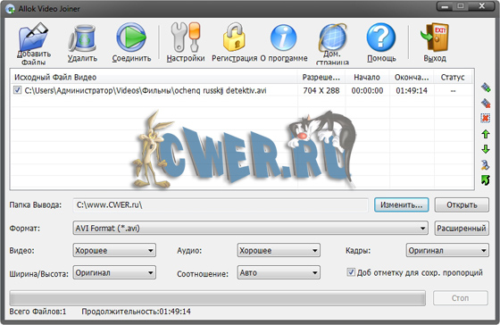Click the Расширенный button
Viewport: 500px width, 325px height.
pyautogui.click(x=462, y=229)
